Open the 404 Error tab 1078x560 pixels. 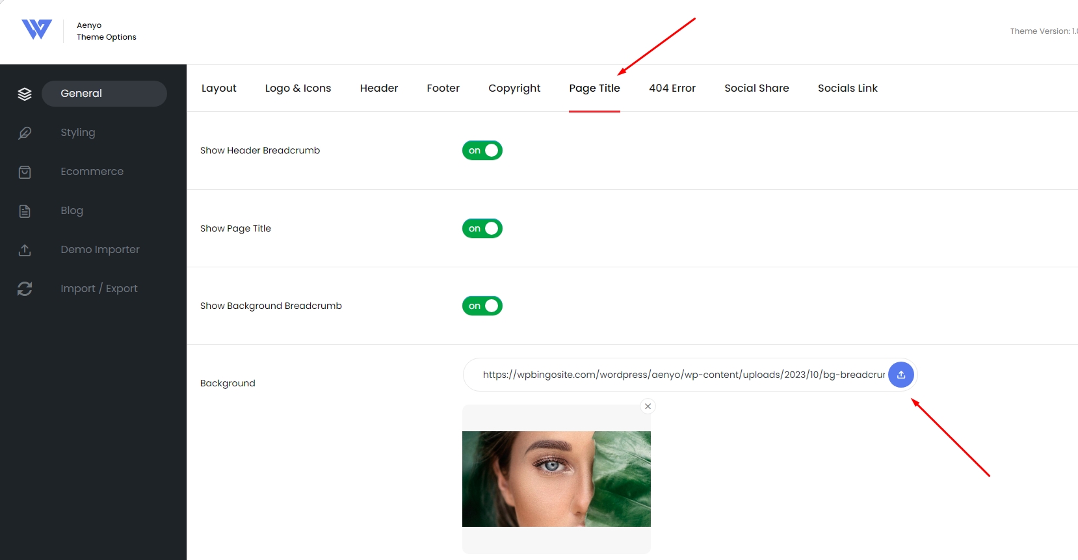(672, 88)
